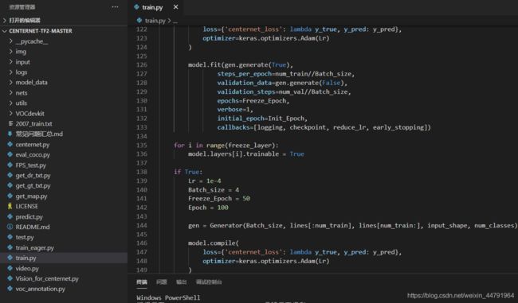
Task: Click the Python icon next to train.py in explorer
Action: [10, 258]
